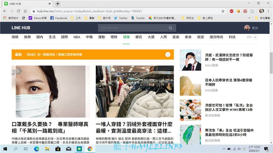
Task: Open headline 口罩戴多久要換
Action: point(50,128)
